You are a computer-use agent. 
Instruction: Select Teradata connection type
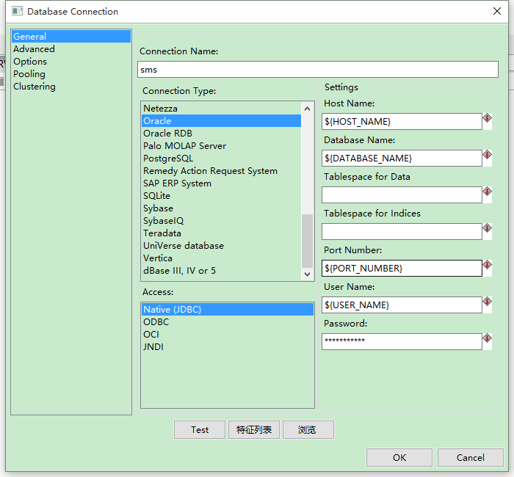pos(221,233)
